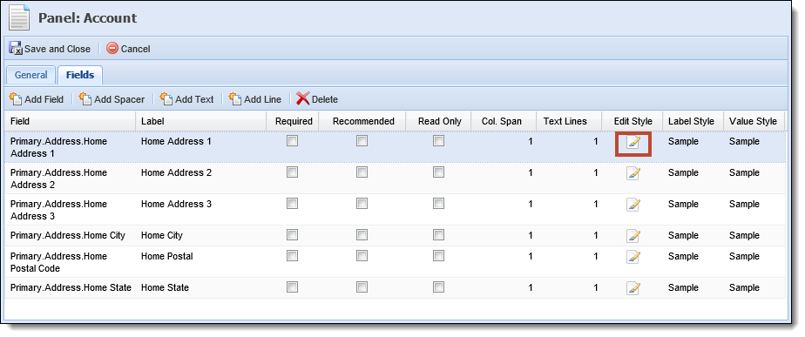Click Label Style Sample for Home Address 2
This screenshot has width=805, height=337.
[683, 173]
